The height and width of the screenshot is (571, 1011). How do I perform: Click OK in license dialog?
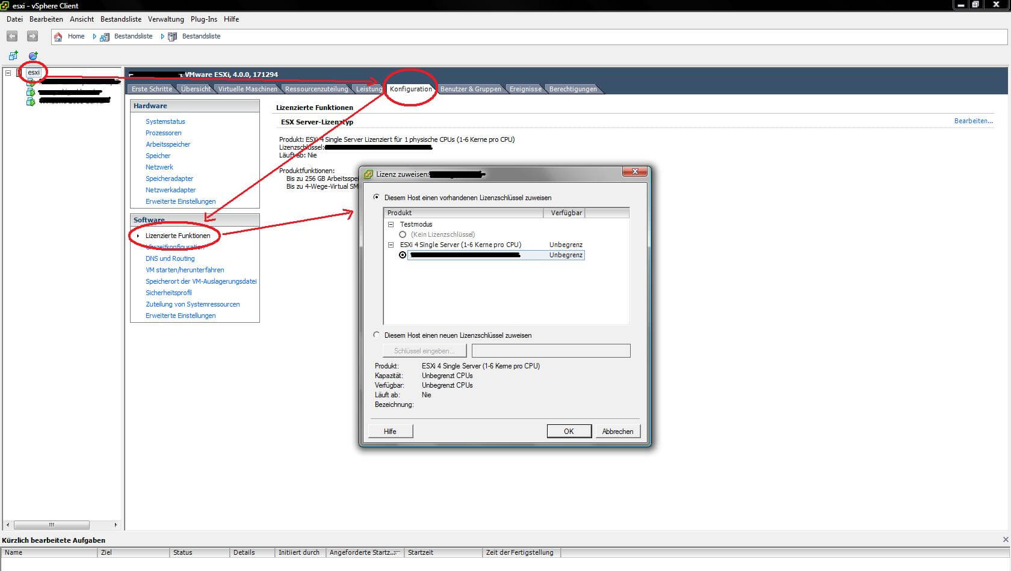point(569,431)
